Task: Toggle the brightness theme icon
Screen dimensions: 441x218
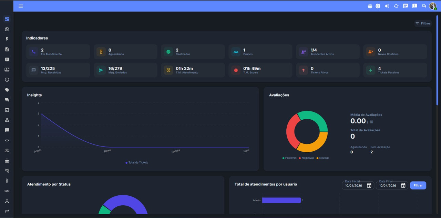Action: pos(378,6)
